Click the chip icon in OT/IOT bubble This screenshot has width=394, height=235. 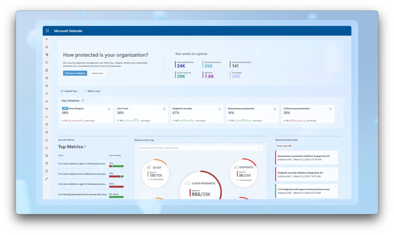point(149,167)
